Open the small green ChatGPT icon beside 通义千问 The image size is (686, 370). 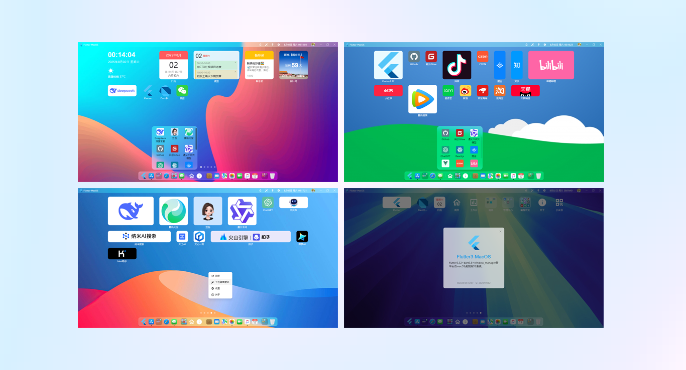click(x=268, y=203)
